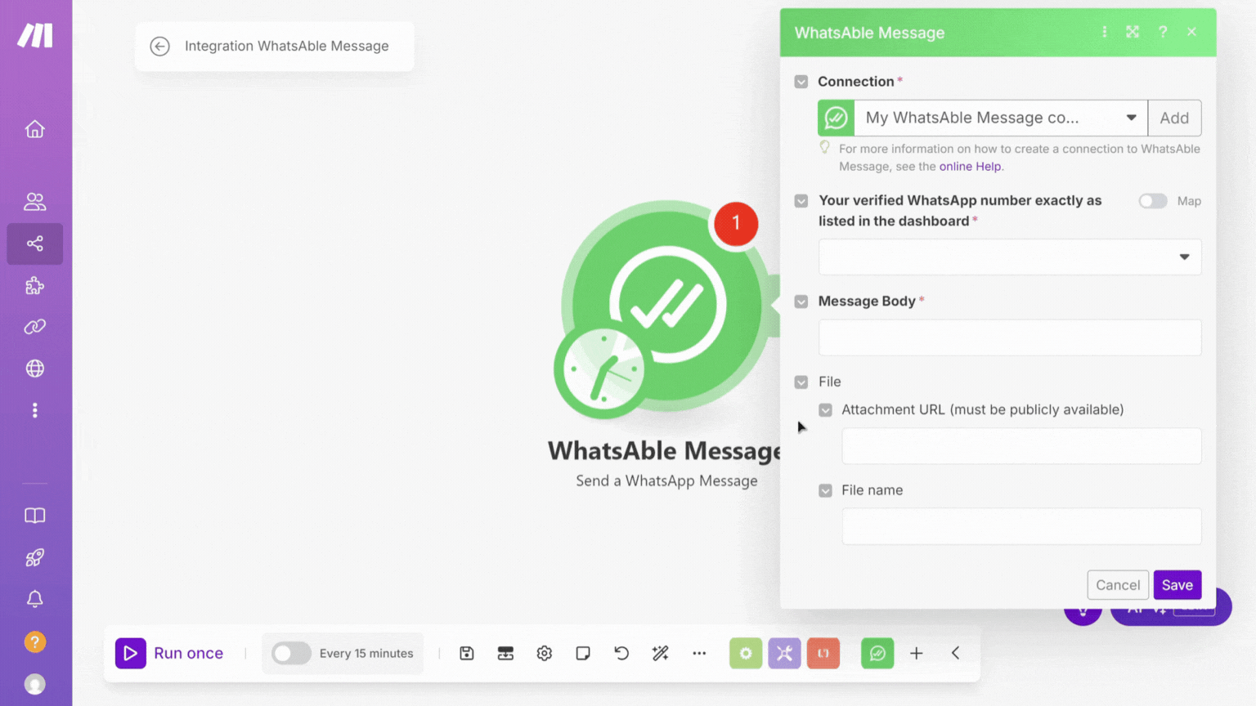Click the Save scenario disk icon
The image size is (1256, 706).
(467, 653)
